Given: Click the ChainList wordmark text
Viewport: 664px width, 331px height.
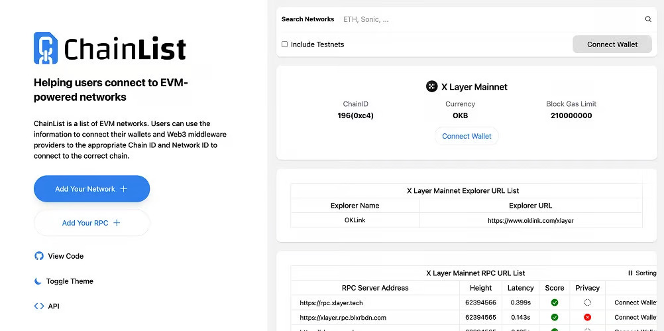Looking at the screenshot, I should pyautogui.click(x=125, y=48).
